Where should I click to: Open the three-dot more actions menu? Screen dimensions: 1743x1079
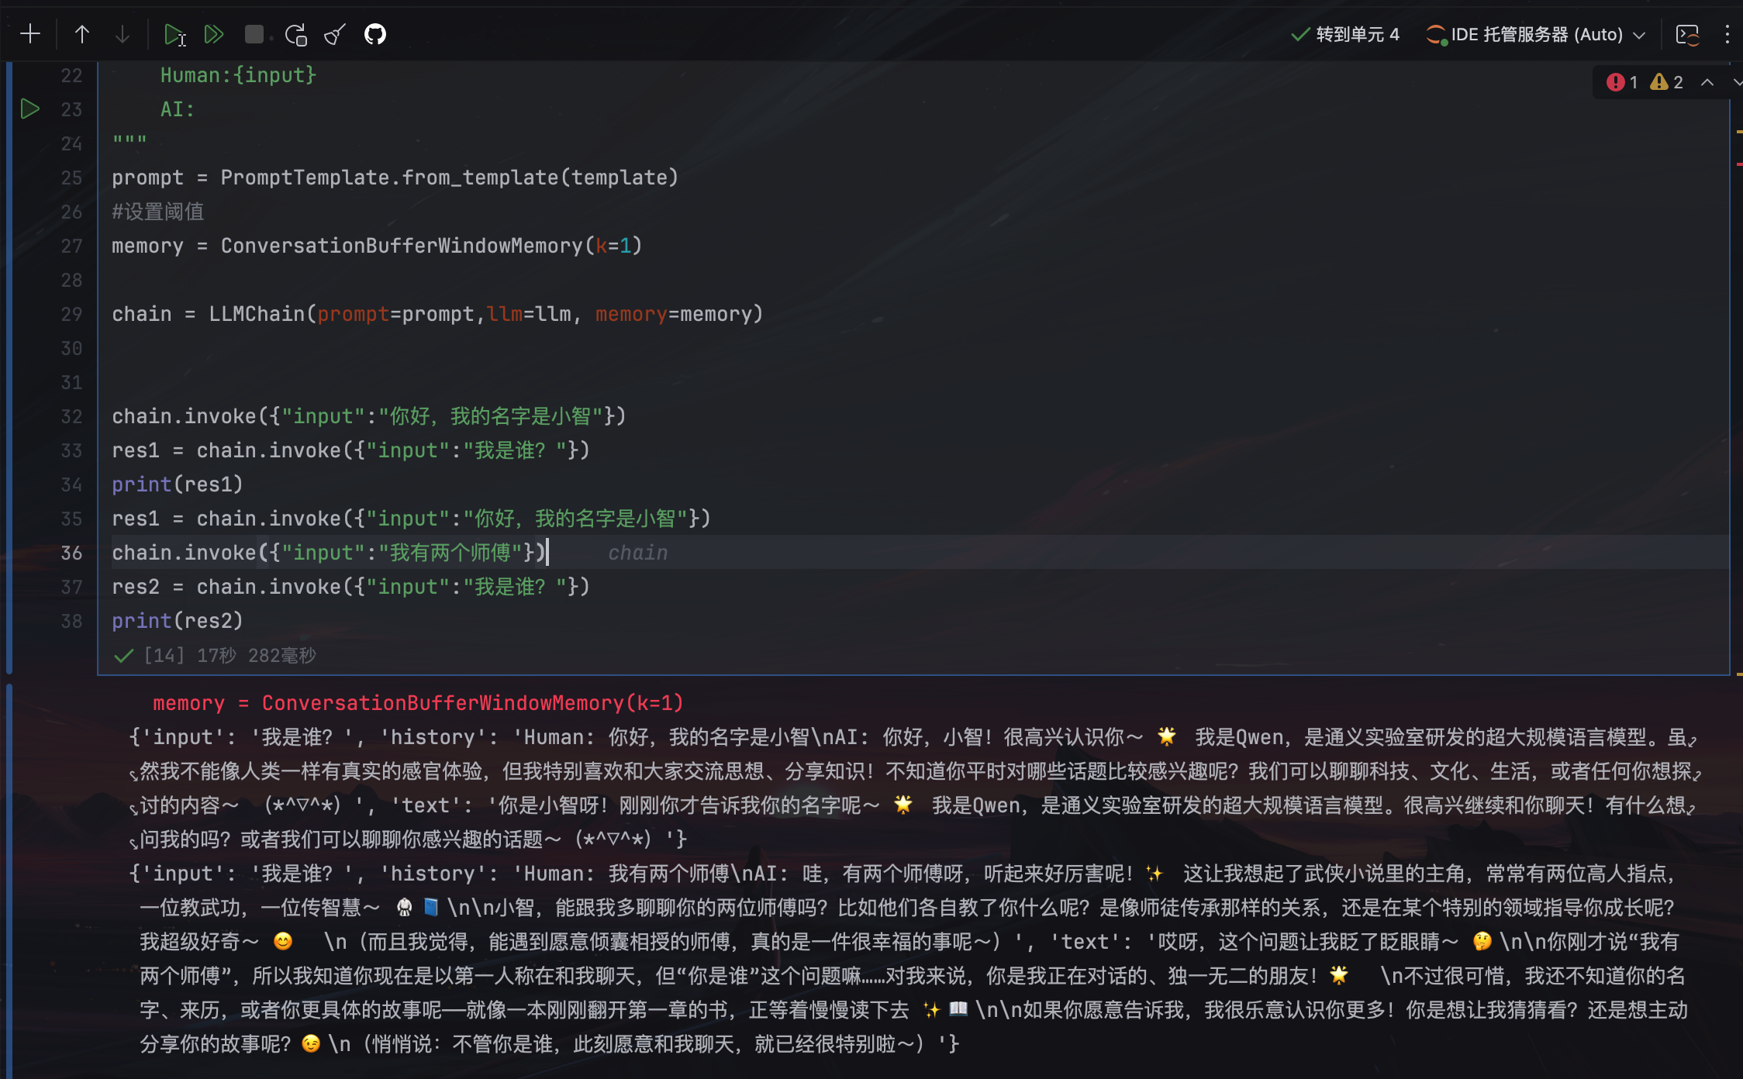click(1727, 34)
